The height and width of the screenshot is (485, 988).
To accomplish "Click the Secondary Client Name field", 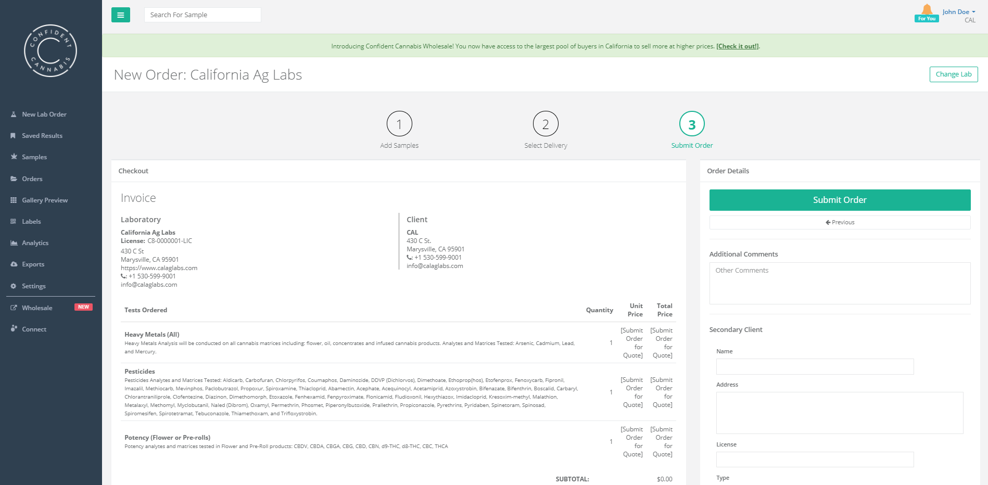I will 815,366.
